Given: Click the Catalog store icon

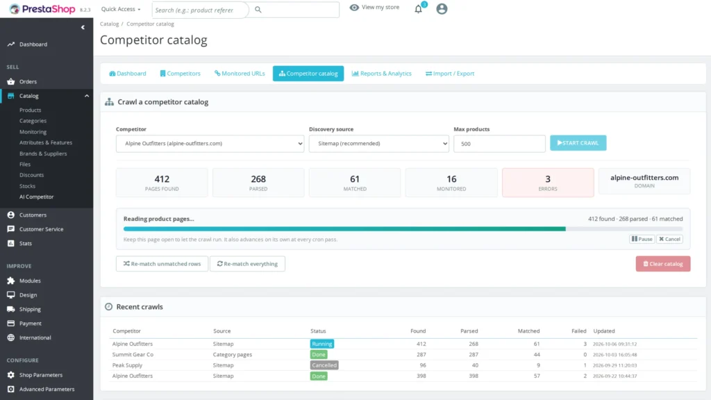Looking at the screenshot, I should point(11,96).
